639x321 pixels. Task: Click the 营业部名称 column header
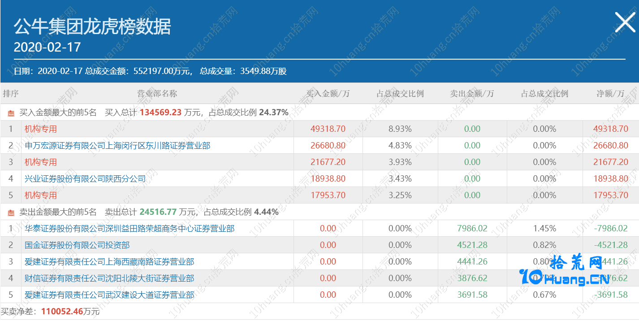tap(157, 94)
